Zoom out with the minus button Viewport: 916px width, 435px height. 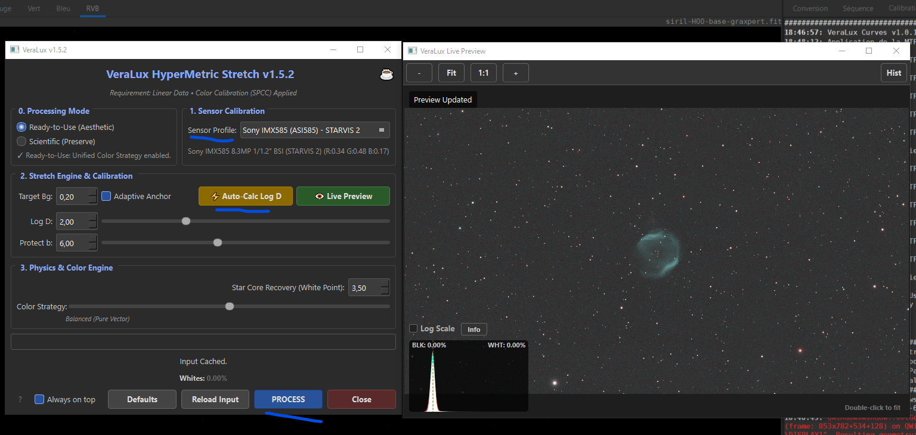click(x=420, y=73)
